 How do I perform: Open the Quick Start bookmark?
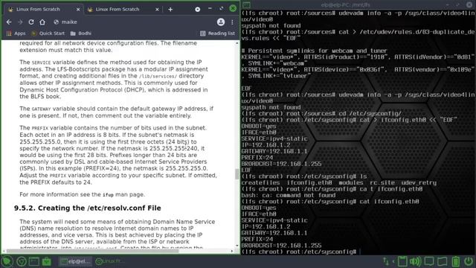[48, 33]
